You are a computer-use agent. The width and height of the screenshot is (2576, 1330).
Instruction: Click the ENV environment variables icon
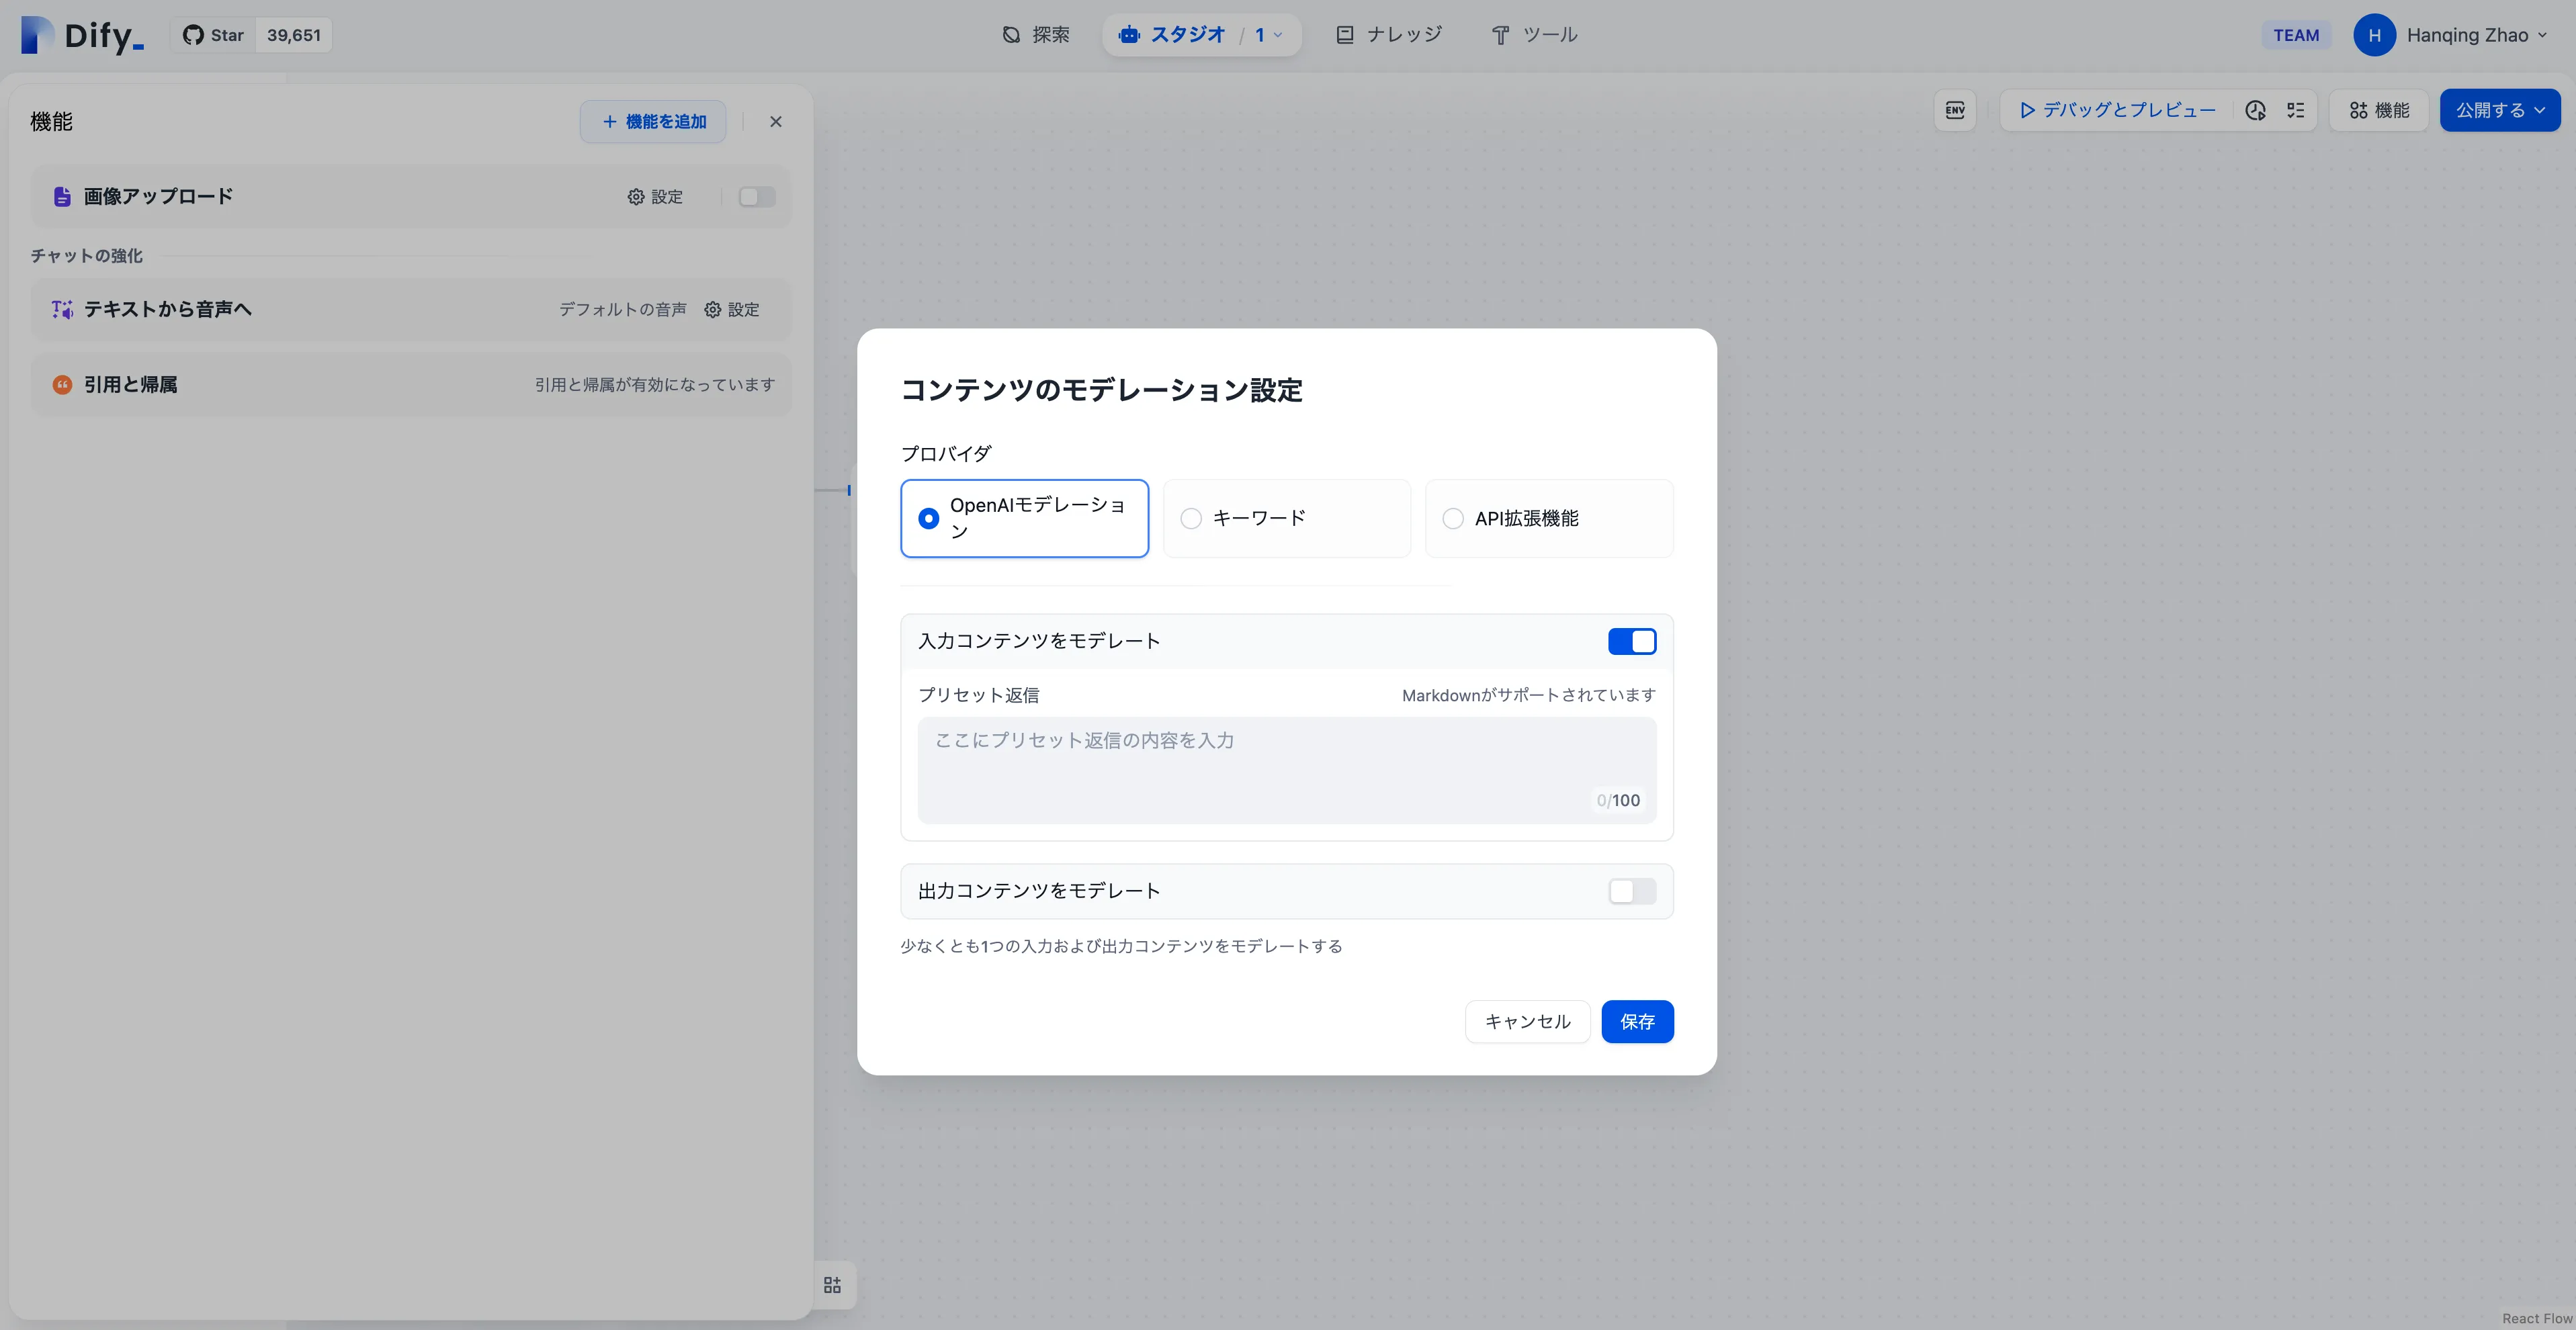click(1955, 110)
